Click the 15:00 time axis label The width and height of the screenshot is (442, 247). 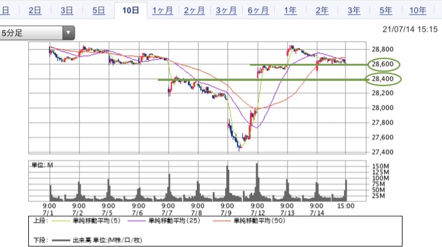point(346,206)
